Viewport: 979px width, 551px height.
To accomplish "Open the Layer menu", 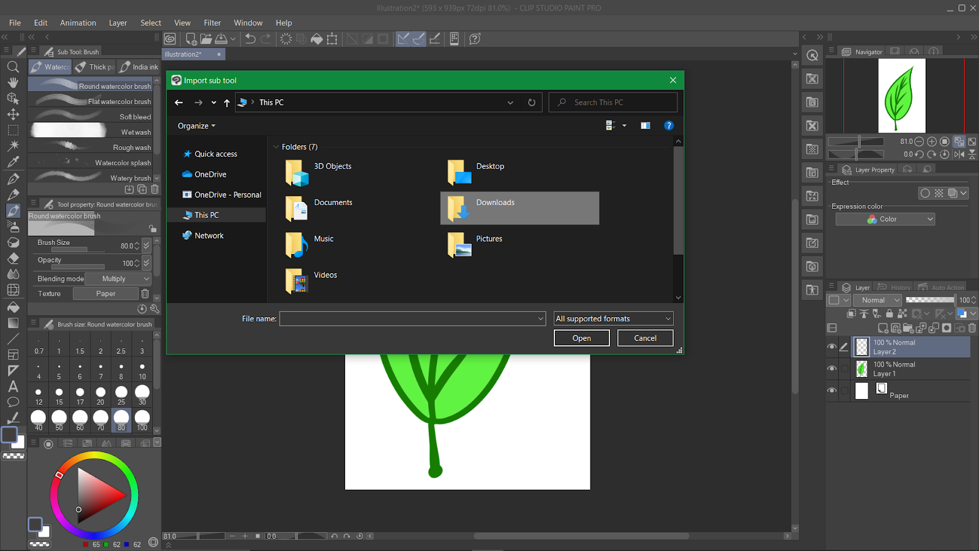I will point(118,23).
